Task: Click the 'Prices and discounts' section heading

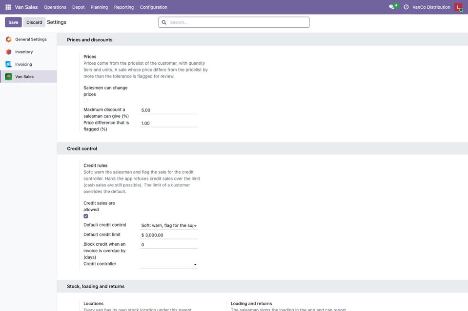Action: 90,40
